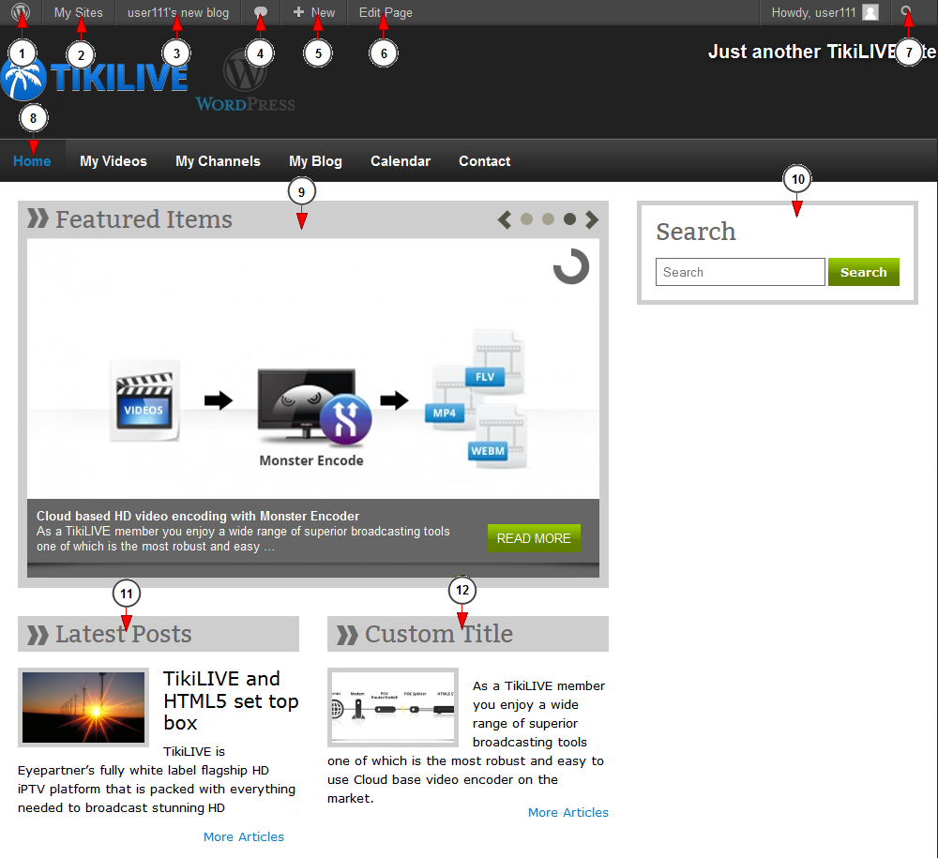Open the My Sites menu
The image size is (938, 858).
(x=79, y=12)
